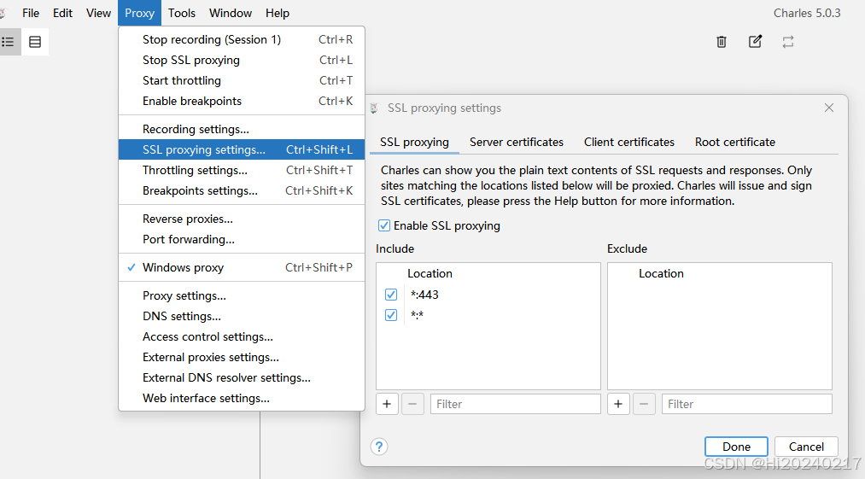The height and width of the screenshot is (479, 865).
Task: Open Access control settings...
Action: tap(242, 336)
